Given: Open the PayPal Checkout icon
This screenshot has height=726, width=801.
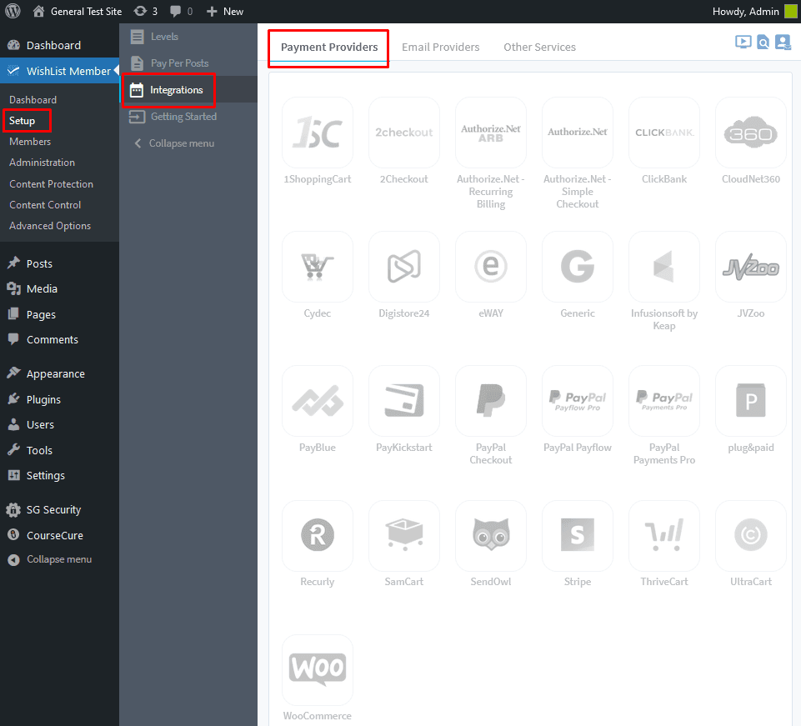Looking at the screenshot, I should coord(491,401).
